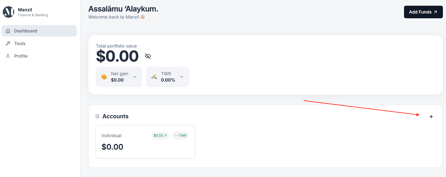Expand the Net gain dropdown chevron

pos(135,77)
